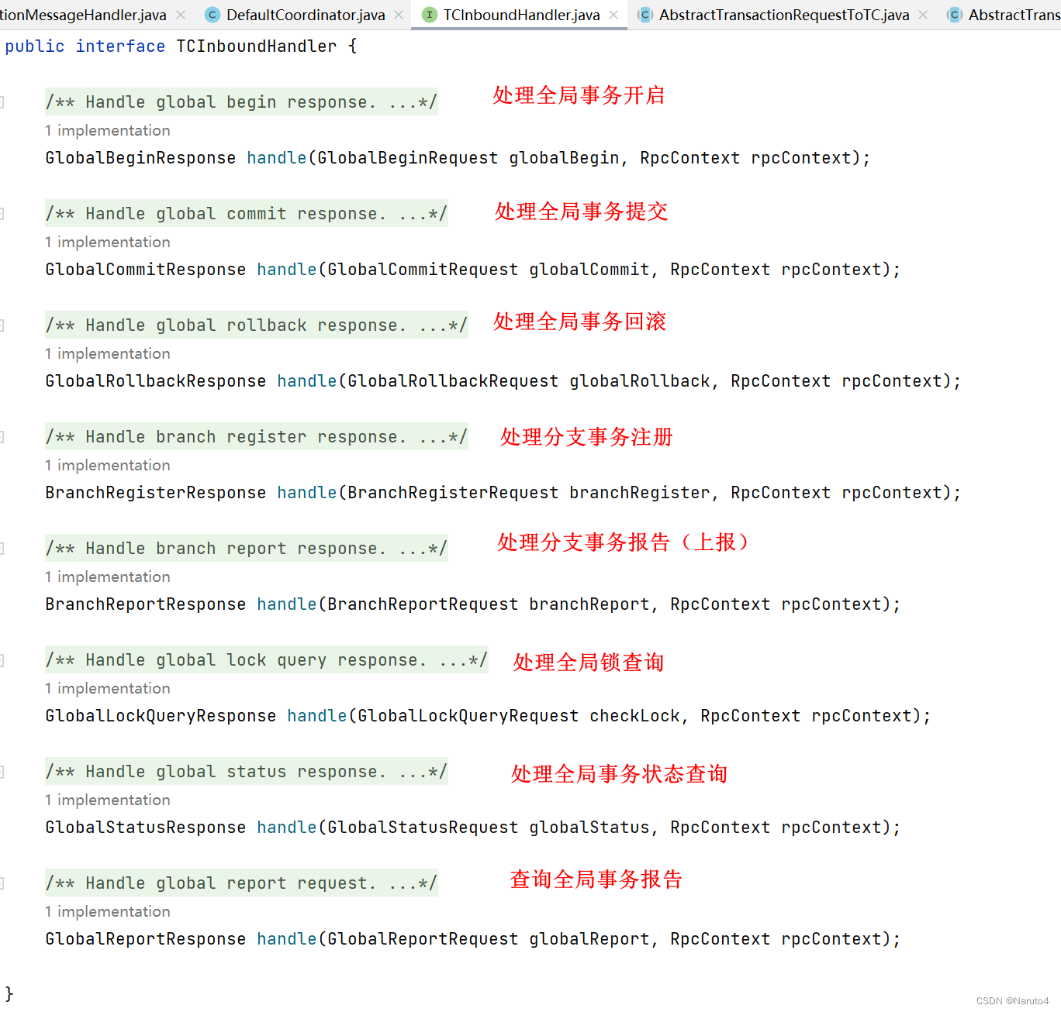Viewport: 1061px width, 1012px height.
Task: Expand the 'Handle global begin response' doc comment
Action: coord(241,102)
